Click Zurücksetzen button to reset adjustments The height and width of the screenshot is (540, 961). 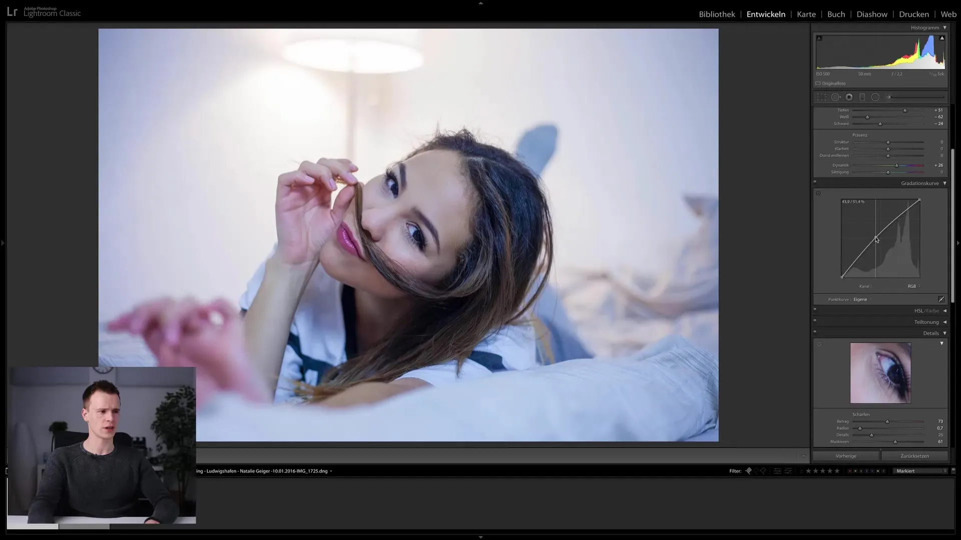914,455
